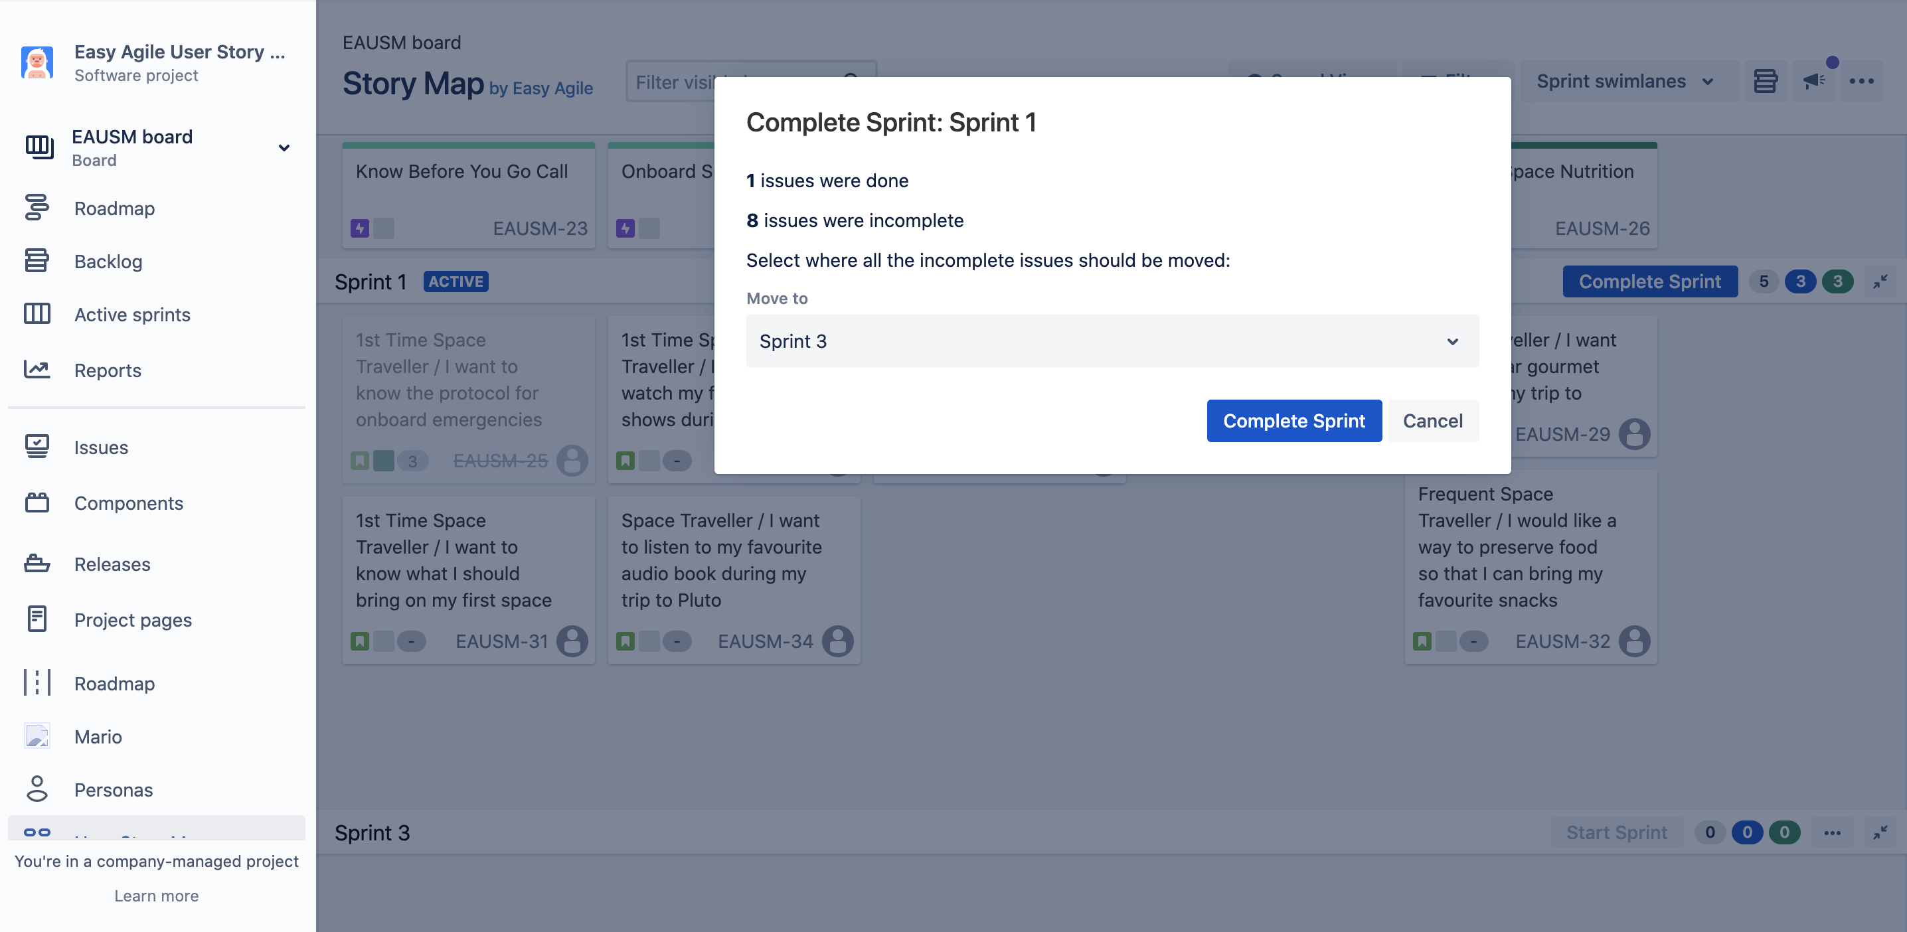
Task: Open the Releases ship icon
Action: click(37, 564)
